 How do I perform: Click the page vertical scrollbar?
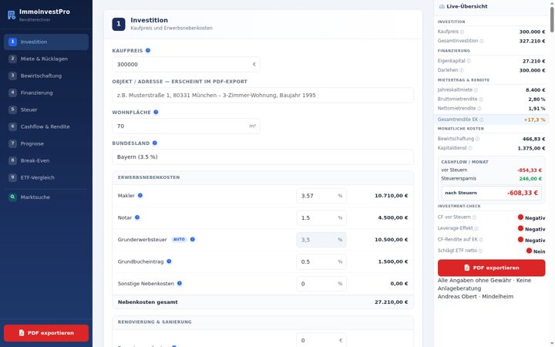pyautogui.click(x=552, y=19)
